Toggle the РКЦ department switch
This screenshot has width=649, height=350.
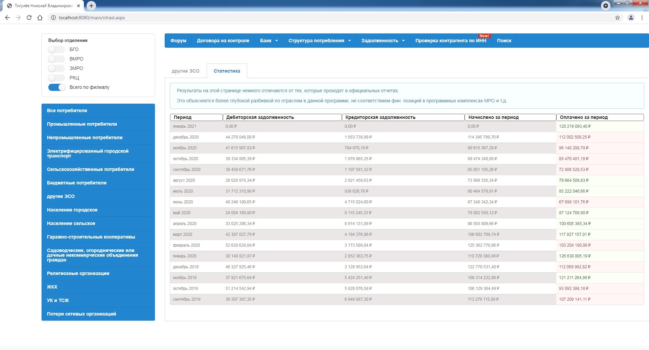56,78
